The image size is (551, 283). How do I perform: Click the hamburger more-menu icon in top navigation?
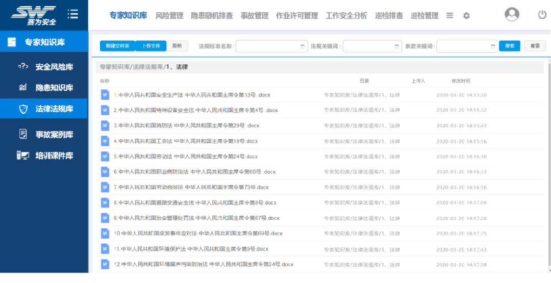(449, 16)
